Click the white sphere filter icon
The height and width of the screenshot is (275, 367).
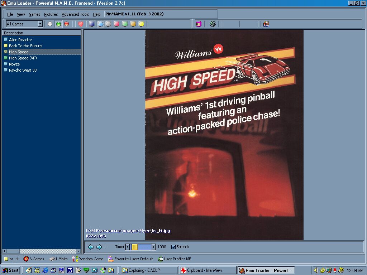click(x=50, y=24)
